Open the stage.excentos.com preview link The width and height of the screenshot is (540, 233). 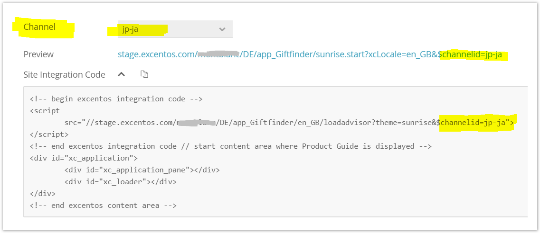click(310, 54)
